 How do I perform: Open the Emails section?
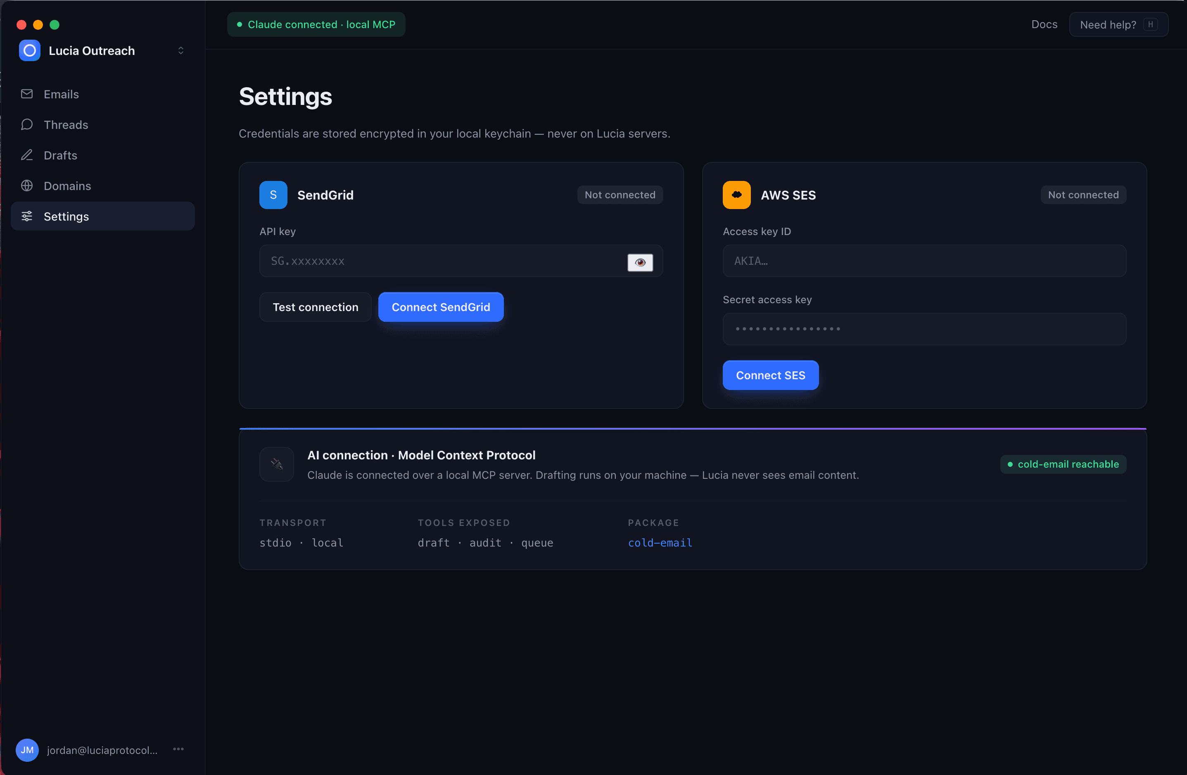pyautogui.click(x=103, y=94)
